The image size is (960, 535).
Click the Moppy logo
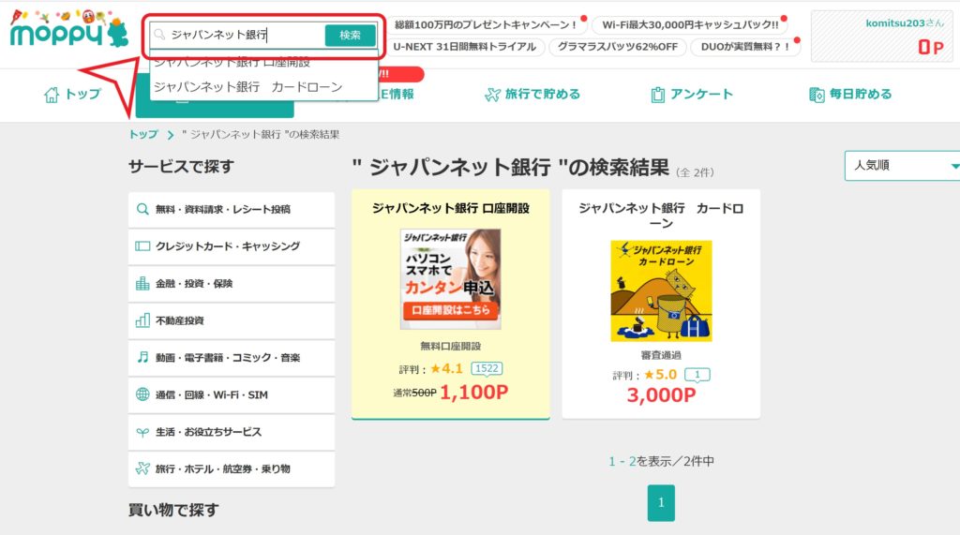click(x=69, y=29)
